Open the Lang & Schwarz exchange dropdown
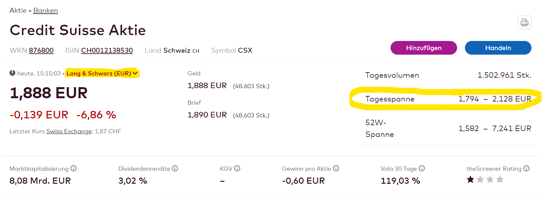 coord(102,73)
